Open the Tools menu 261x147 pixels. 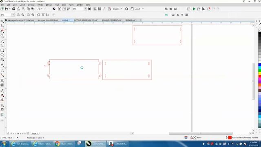71,5
